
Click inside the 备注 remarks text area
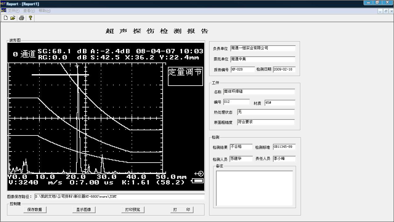[x=254, y=188]
